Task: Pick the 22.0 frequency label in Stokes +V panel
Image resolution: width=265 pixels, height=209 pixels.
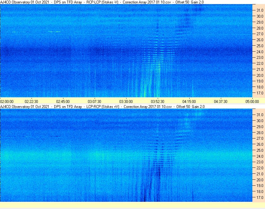Action: 260,168
